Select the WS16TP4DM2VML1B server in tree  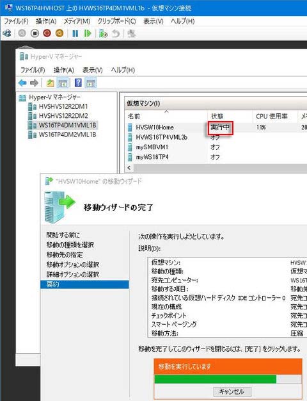tap(67, 135)
